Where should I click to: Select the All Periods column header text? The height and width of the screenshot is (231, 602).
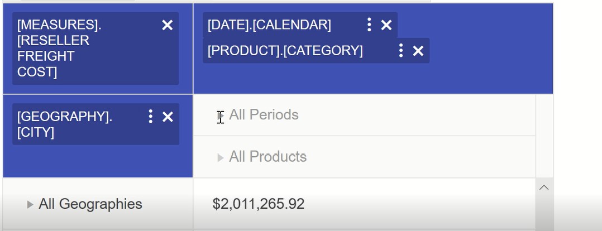(x=264, y=115)
